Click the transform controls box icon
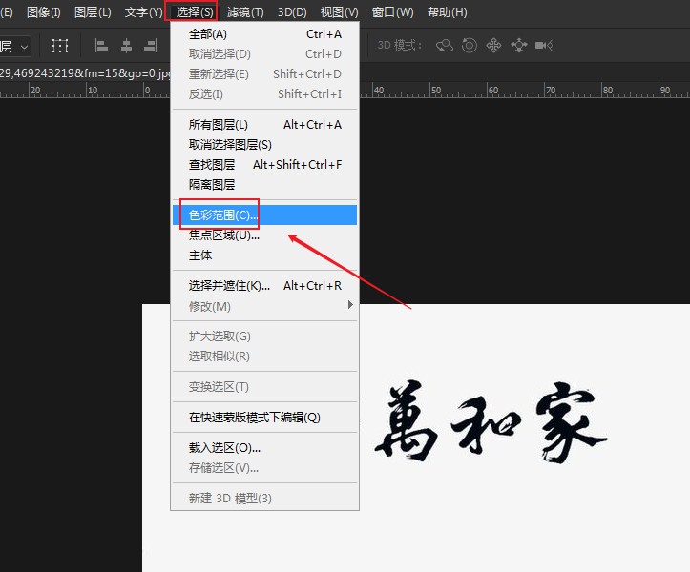 click(60, 46)
